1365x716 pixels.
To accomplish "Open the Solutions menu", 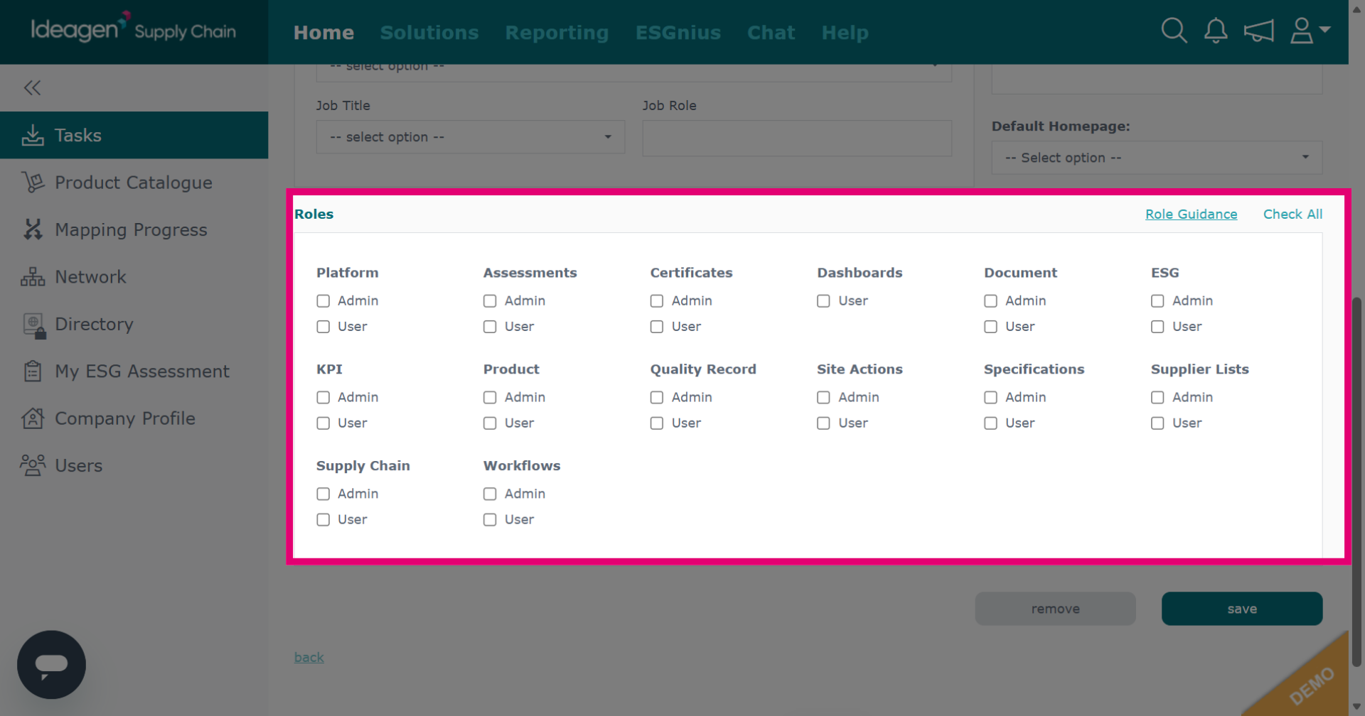I will coord(429,33).
